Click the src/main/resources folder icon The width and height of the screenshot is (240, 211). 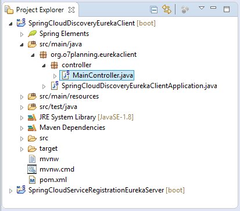(x=32, y=96)
